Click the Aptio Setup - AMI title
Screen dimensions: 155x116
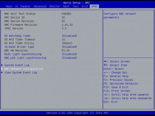click(76, 3)
